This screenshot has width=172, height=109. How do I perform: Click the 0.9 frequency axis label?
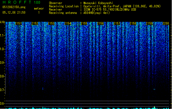coord(2,63)
